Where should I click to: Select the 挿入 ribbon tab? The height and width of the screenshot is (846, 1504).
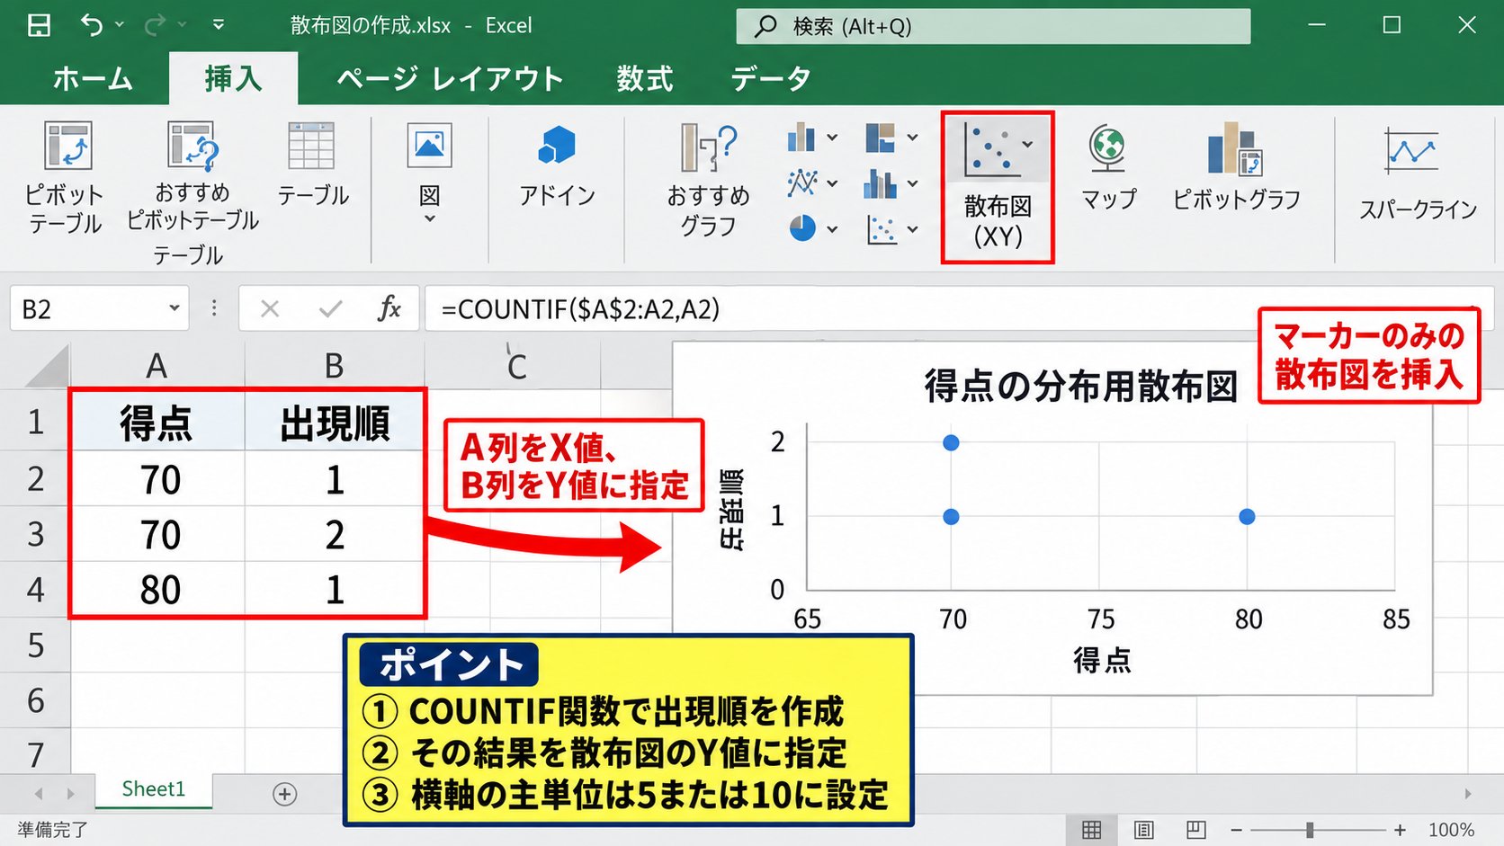click(x=233, y=79)
